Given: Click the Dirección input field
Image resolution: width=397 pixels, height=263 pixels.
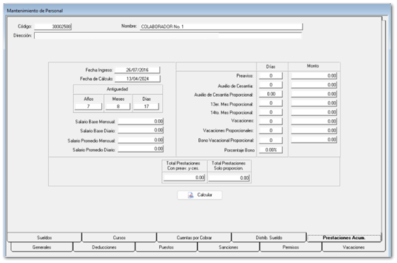Looking at the screenshot, I should [x=168, y=35].
